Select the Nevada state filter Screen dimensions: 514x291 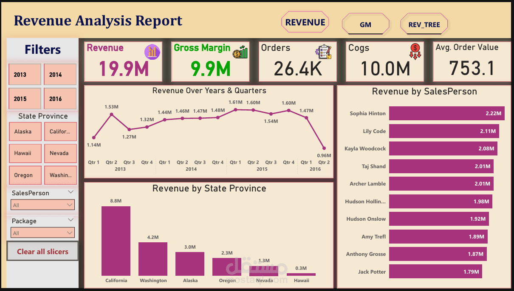tap(60, 153)
